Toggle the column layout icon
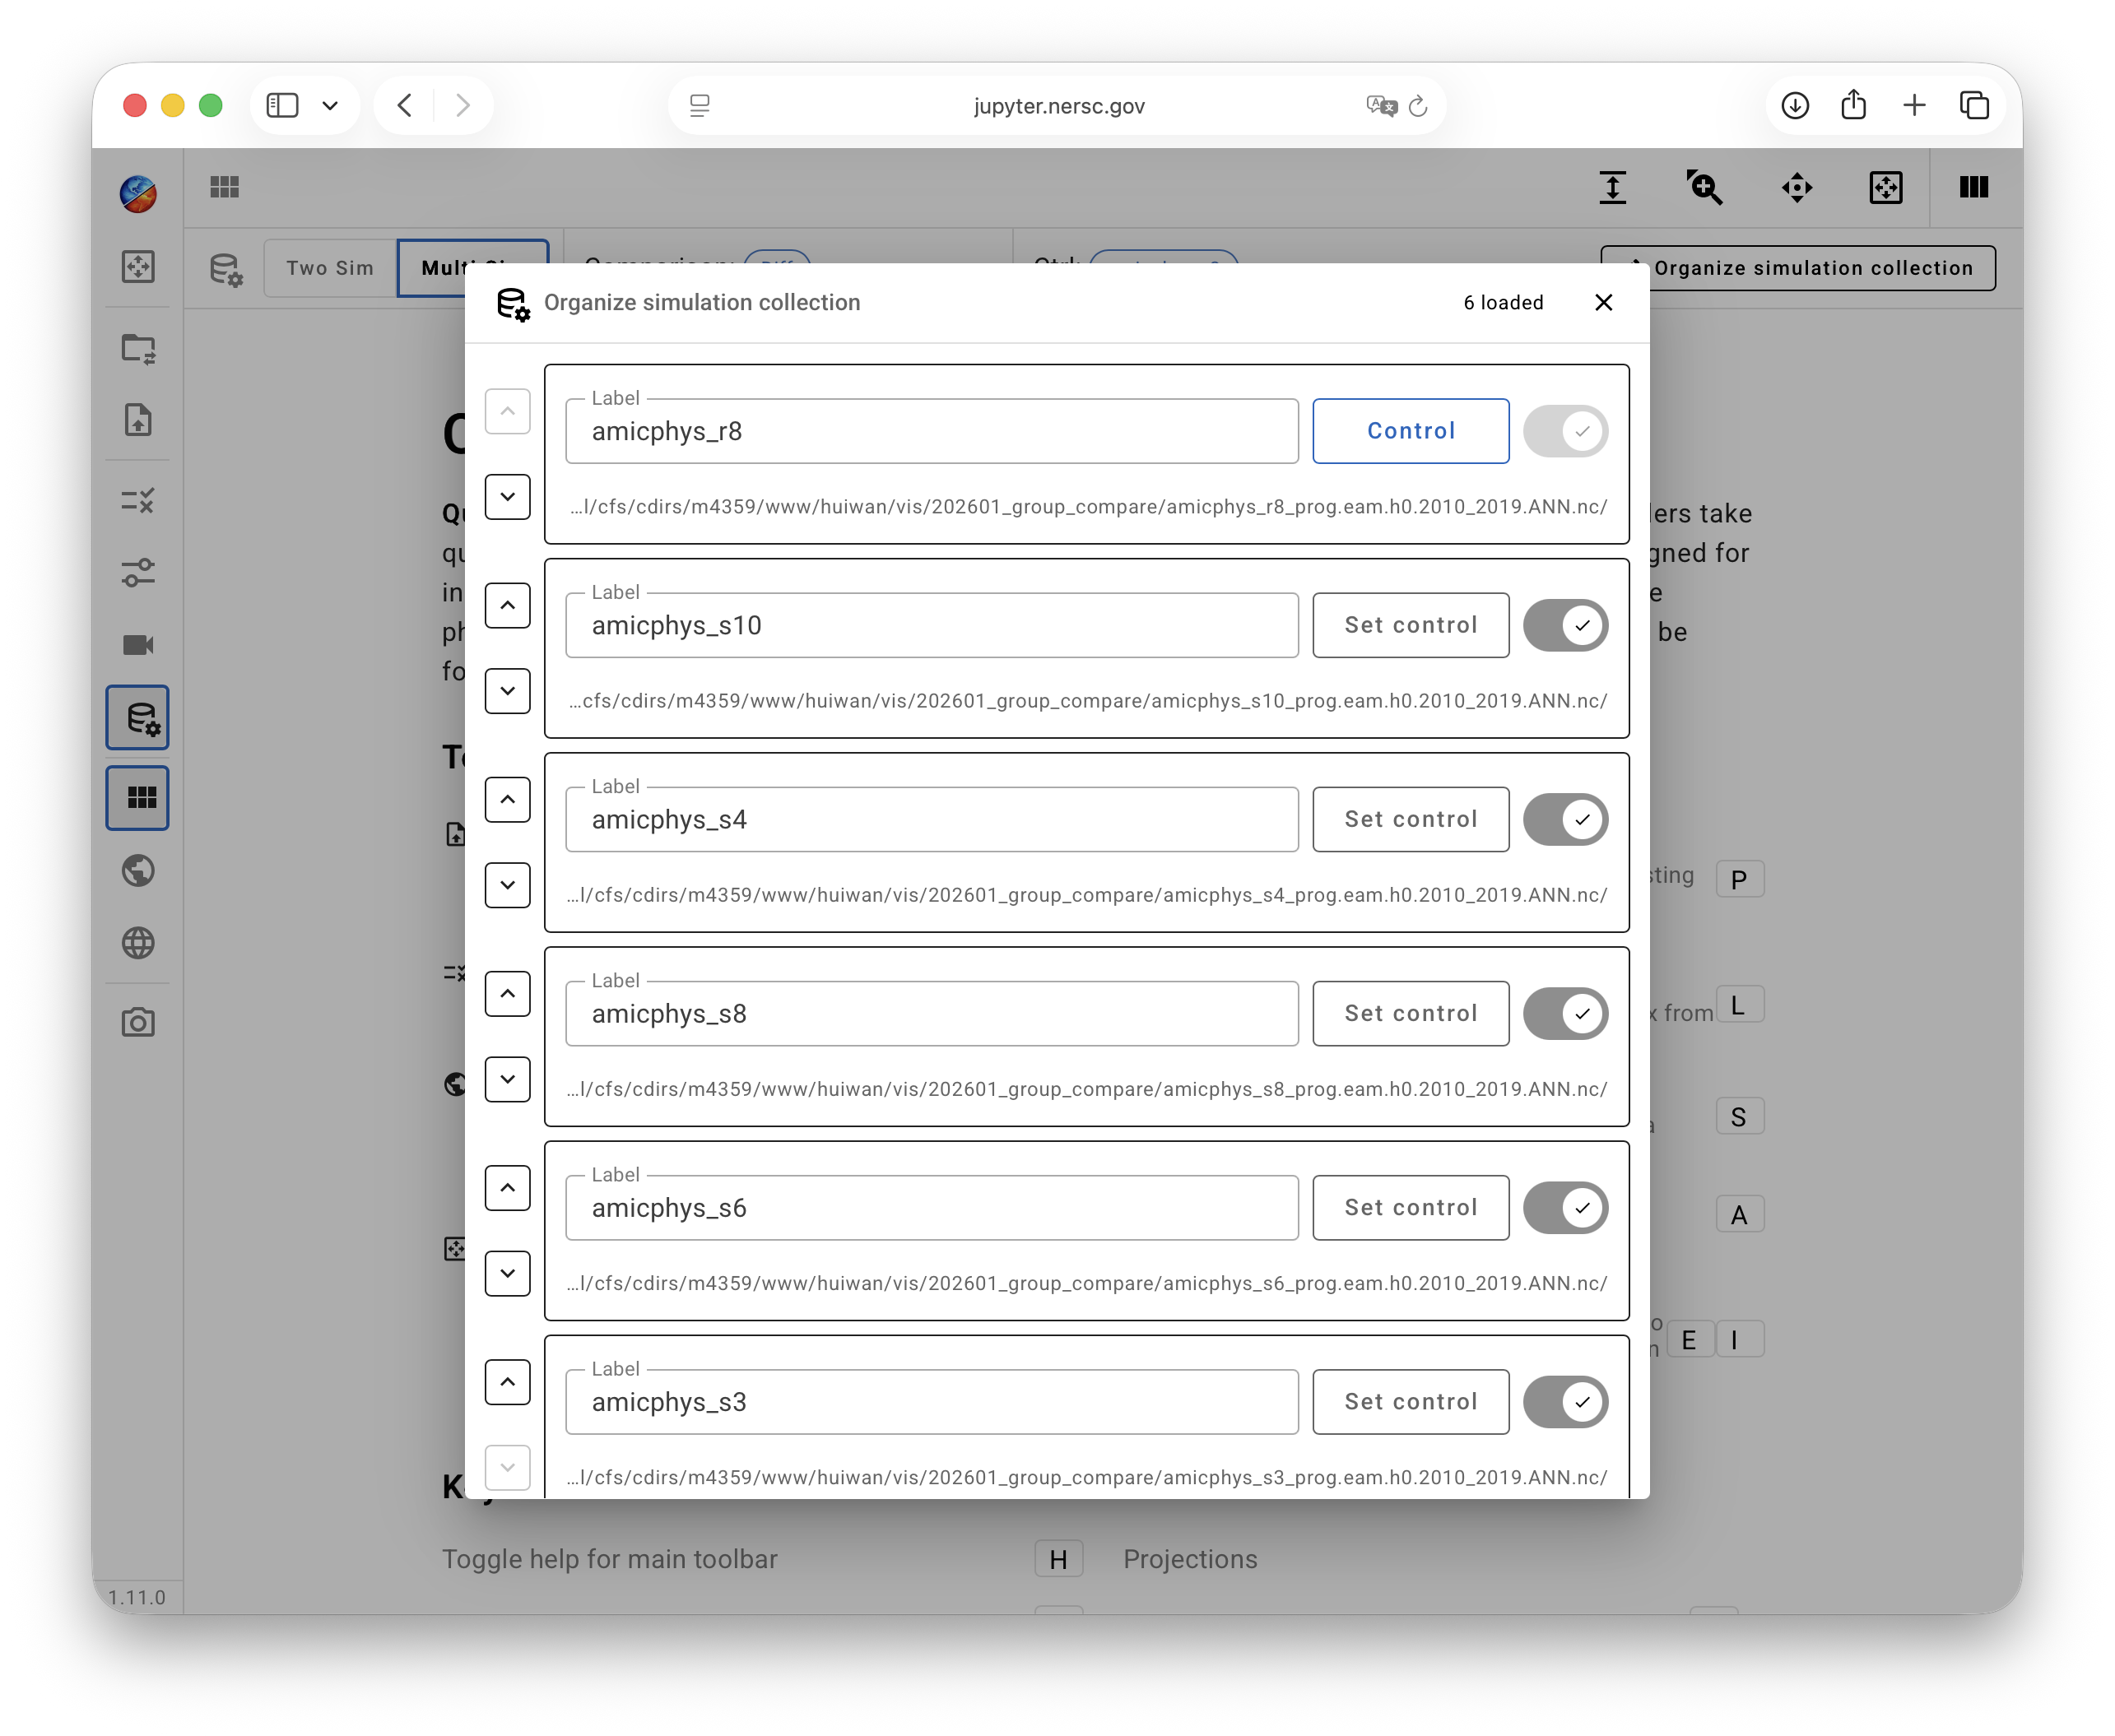This screenshot has width=2115, height=1736. click(x=1973, y=187)
